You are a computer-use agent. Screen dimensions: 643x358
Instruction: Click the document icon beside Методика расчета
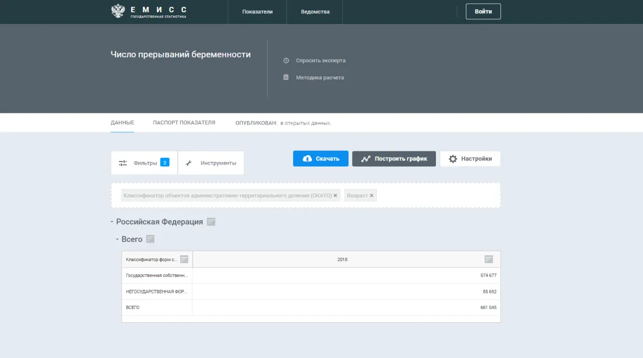click(286, 78)
